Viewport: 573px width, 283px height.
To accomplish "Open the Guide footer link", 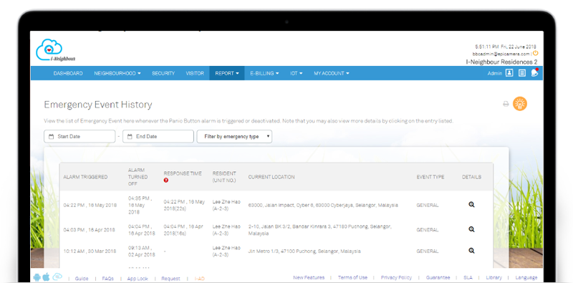I will pos(82,278).
